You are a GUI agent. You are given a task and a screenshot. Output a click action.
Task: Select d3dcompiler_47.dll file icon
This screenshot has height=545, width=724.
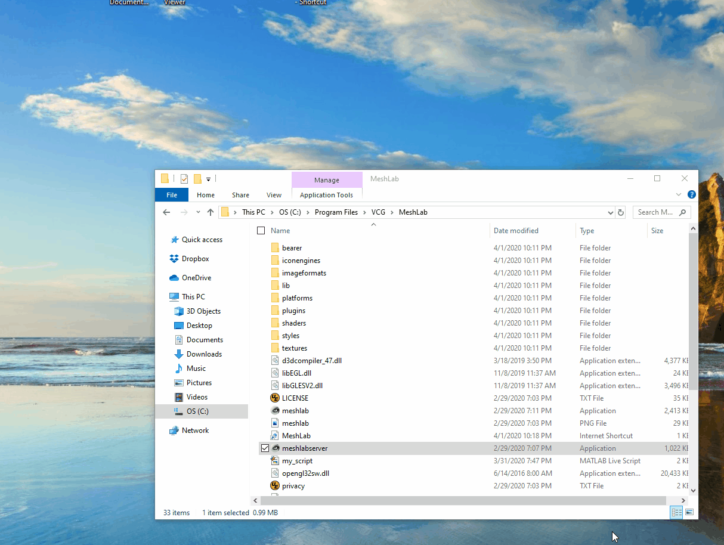[x=275, y=361]
